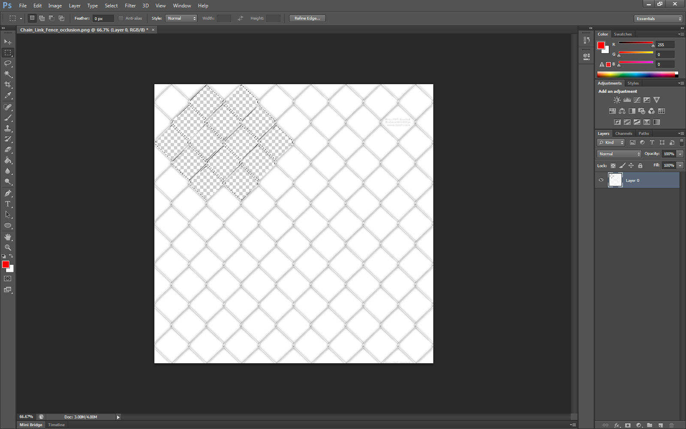Hide Layer 0 visibility
This screenshot has width=686, height=429.
click(601, 180)
